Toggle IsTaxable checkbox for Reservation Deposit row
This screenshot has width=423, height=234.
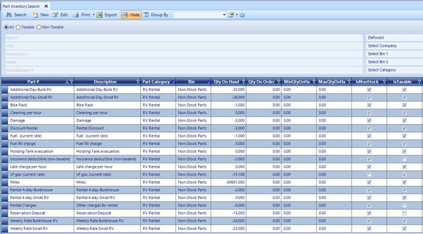[405, 213]
